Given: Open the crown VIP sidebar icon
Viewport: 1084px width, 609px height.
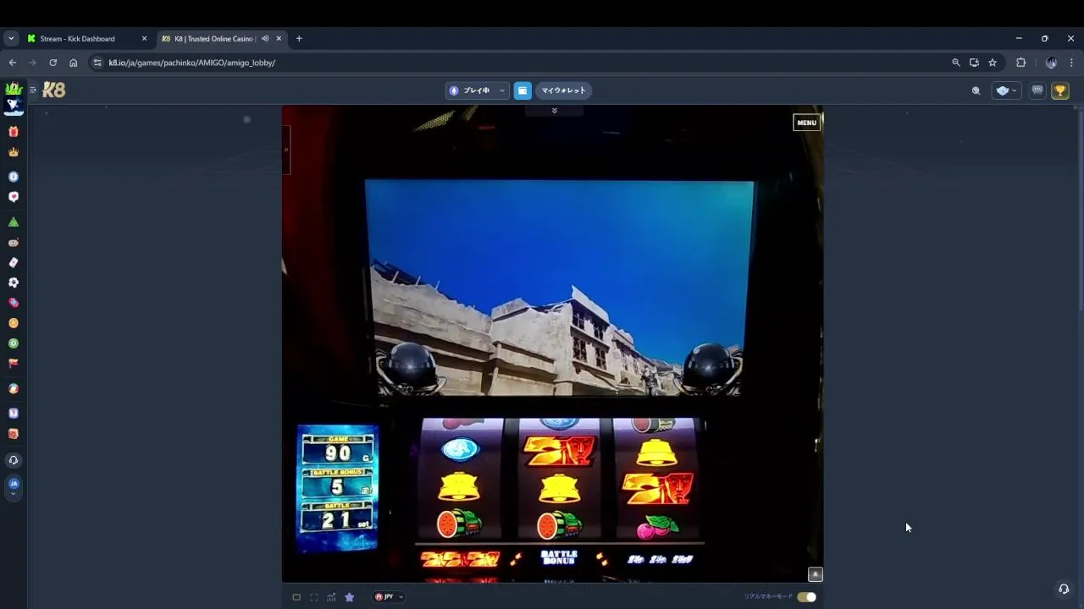Looking at the screenshot, I should click(x=13, y=152).
